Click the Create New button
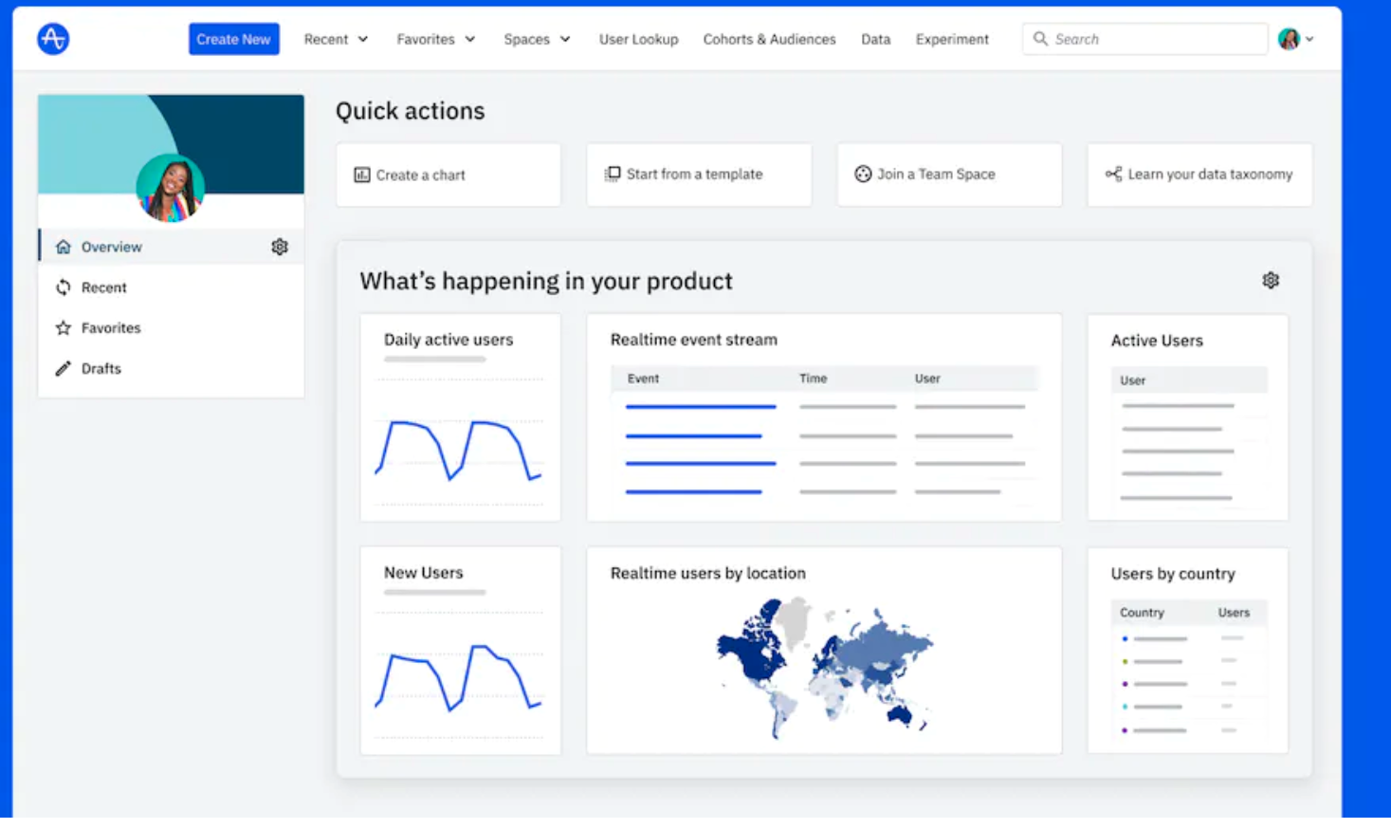This screenshot has width=1391, height=829. pos(233,39)
